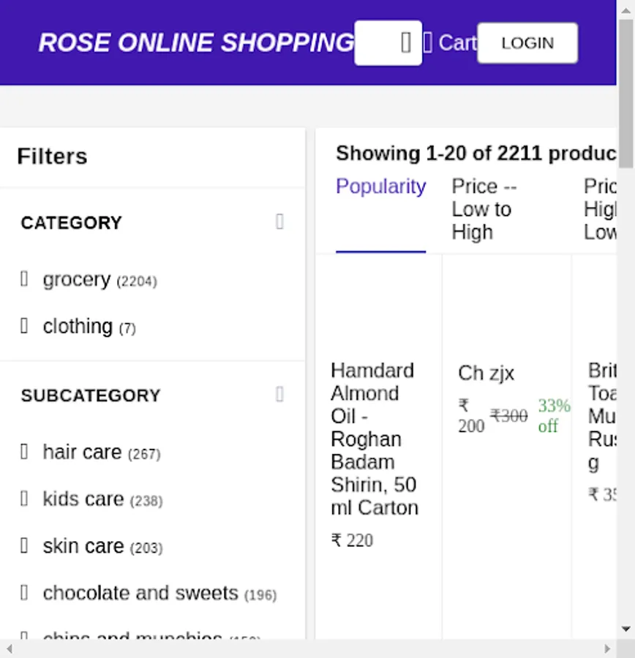Open ROSE ONLINE SHOPPING home link
Screen dimensions: 635x658
(x=196, y=43)
